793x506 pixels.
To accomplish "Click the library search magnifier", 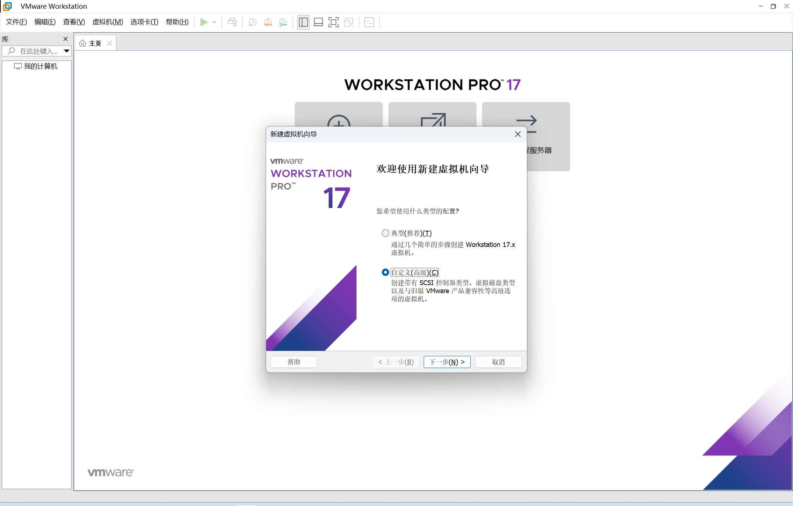I will pyautogui.click(x=11, y=51).
